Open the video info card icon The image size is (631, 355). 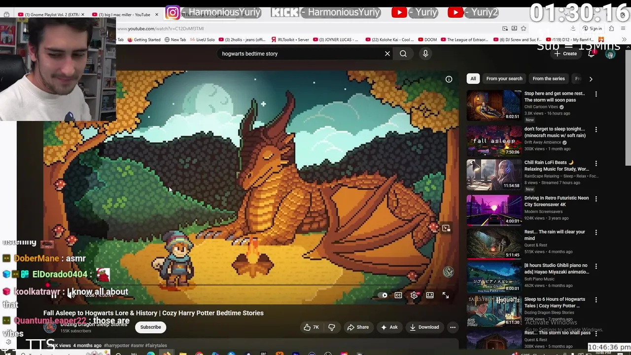pos(449,79)
